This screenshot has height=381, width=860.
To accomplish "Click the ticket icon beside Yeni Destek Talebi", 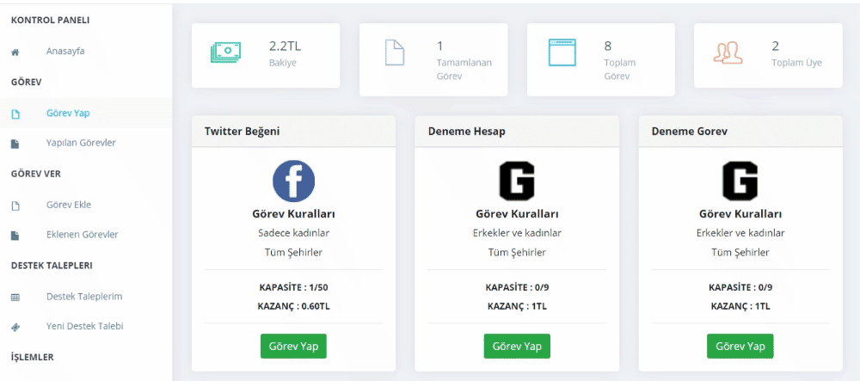I will click(15, 328).
